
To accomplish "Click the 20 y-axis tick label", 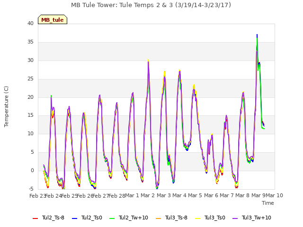I will coord(30,97).
